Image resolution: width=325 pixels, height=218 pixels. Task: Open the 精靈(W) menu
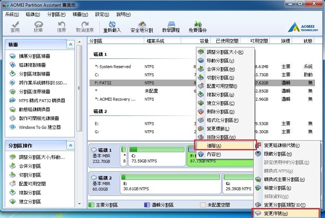80,14
